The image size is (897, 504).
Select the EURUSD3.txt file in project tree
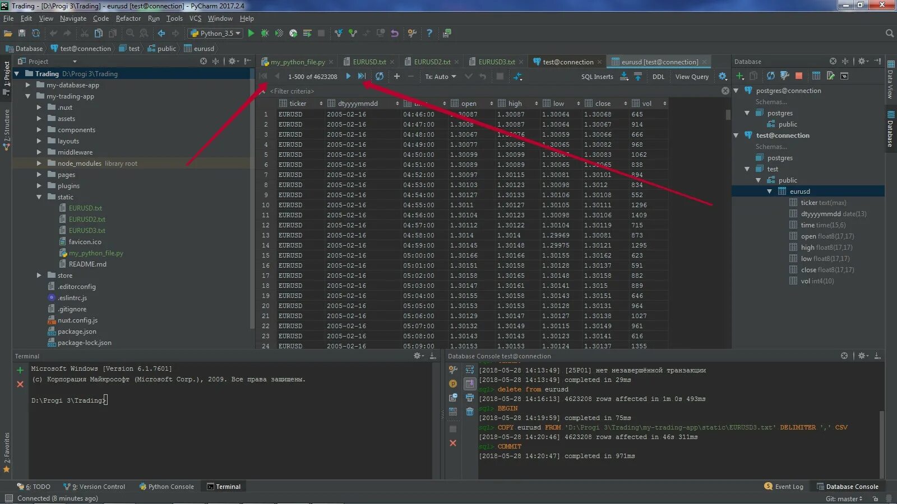(x=87, y=231)
